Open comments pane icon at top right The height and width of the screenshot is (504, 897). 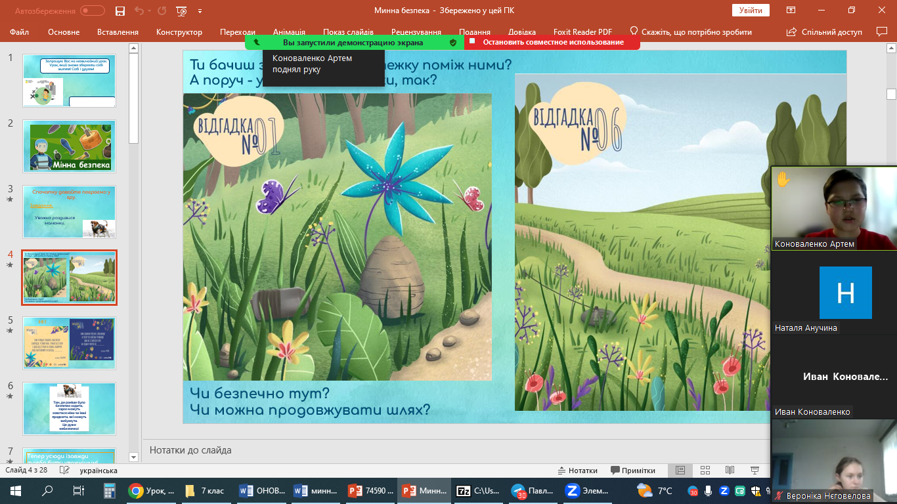881,31
